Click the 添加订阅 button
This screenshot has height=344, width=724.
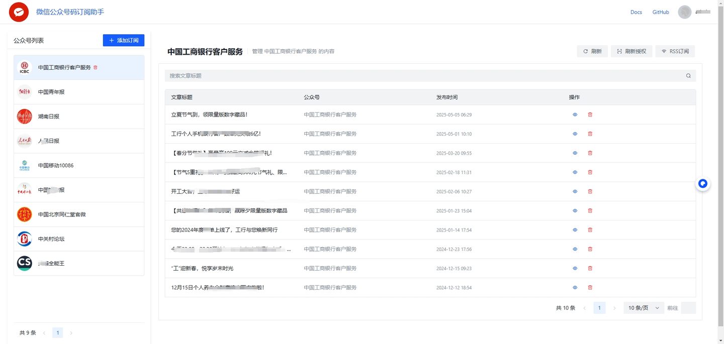(x=124, y=40)
